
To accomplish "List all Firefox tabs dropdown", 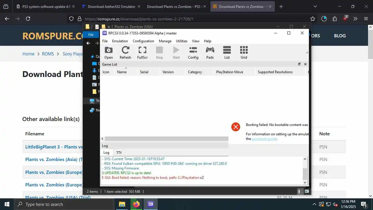I will tap(315, 6).
